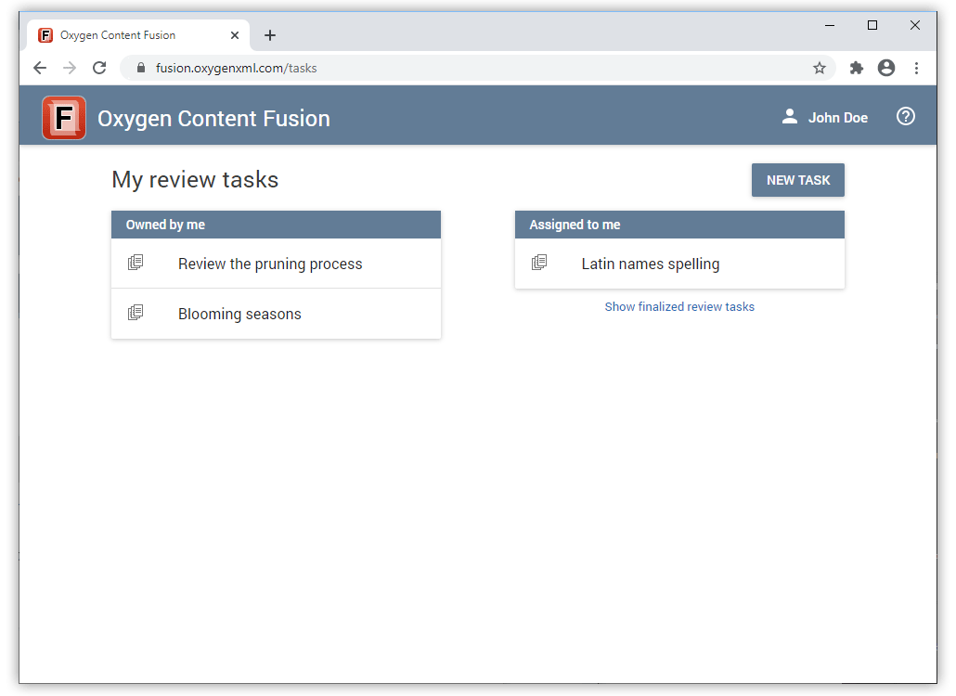Close the browser window
The image size is (956, 696).
pyautogui.click(x=914, y=25)
